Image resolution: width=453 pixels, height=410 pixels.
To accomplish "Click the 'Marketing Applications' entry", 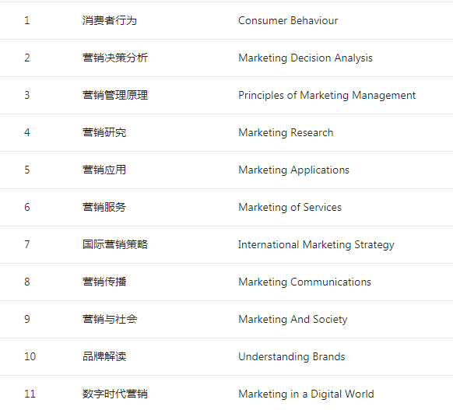I will pyautogui.click(x=293, y=170).
